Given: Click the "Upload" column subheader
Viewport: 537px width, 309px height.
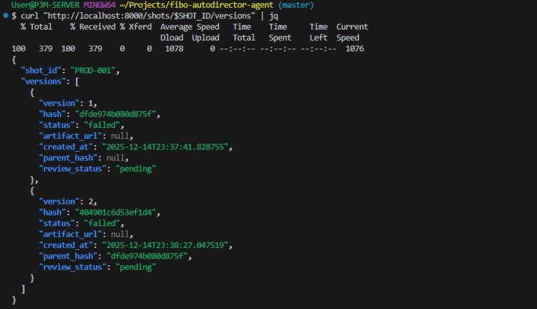Looking at the screenshot, I should click(205, 38).
